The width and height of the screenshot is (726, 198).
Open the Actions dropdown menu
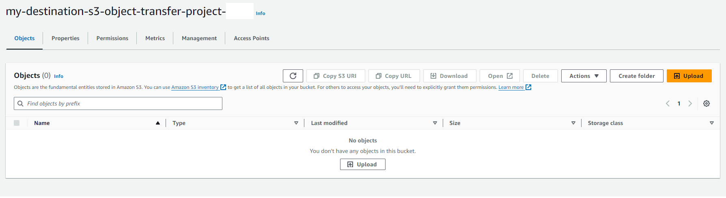pos(584,76)
